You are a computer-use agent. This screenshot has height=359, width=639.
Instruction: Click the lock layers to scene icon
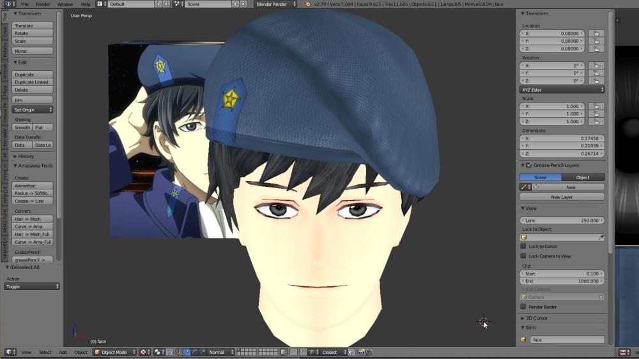pos(284,352)
